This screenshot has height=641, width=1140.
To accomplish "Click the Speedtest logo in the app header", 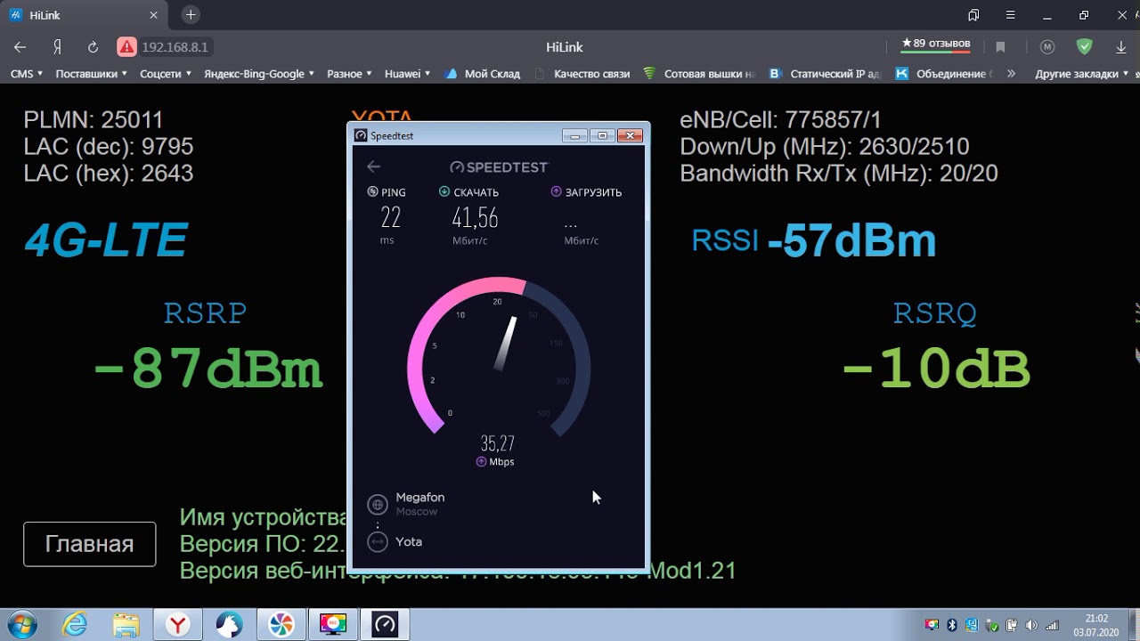I will (x=499, y=166).
